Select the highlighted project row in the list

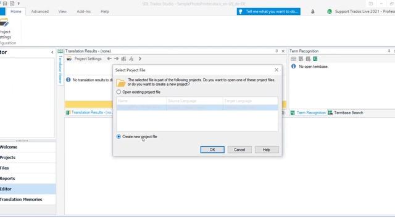coord(197,107)
